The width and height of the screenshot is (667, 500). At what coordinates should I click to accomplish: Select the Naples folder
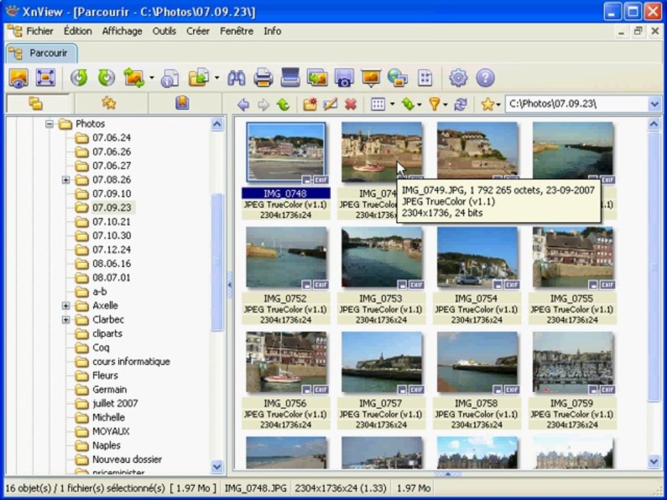pyautogui.click(x=106, y=446)
